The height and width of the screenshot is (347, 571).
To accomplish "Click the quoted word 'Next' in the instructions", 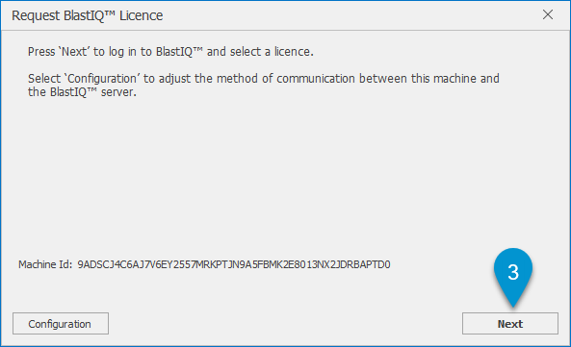I will 74,52.
